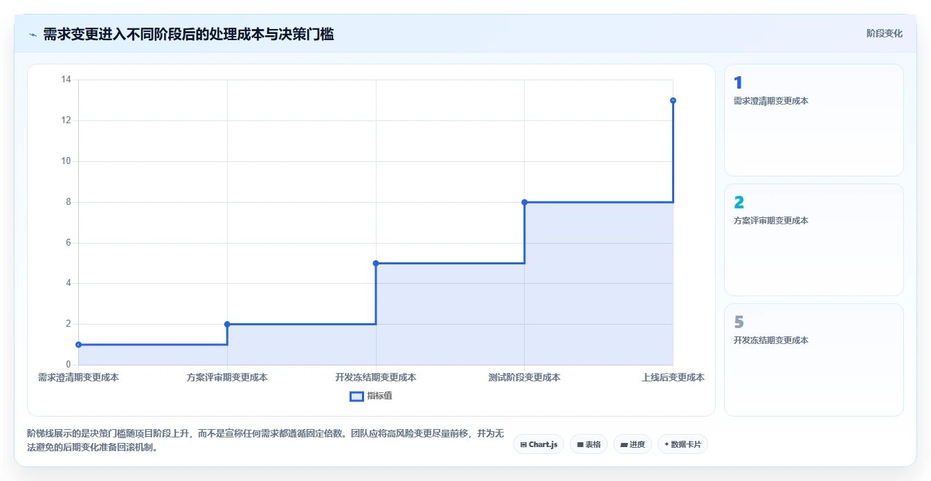Click the lightning icon beside the title
Screen dimensions: 931x481
pyautogui.click(x=33, y=35)
